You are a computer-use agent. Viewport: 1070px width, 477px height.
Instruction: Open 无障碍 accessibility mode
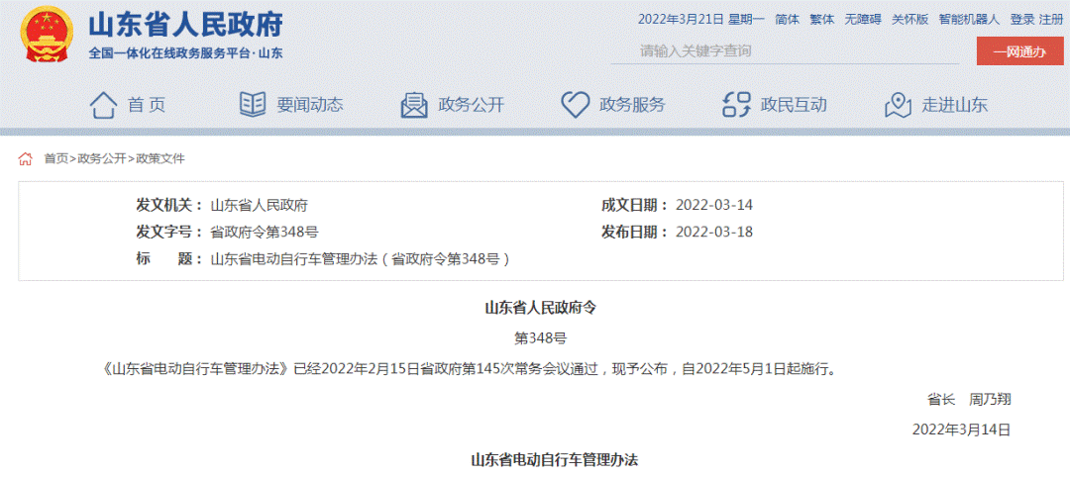point(863,19)
